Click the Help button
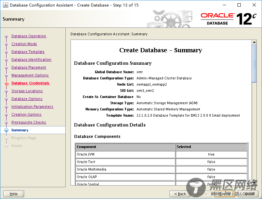Image resolution: width=262 pixels, height=199 pixels. coord(14,194)
